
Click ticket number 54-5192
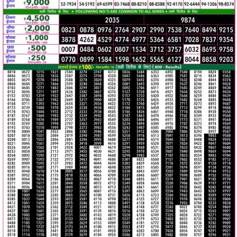[x=87, y=4]
